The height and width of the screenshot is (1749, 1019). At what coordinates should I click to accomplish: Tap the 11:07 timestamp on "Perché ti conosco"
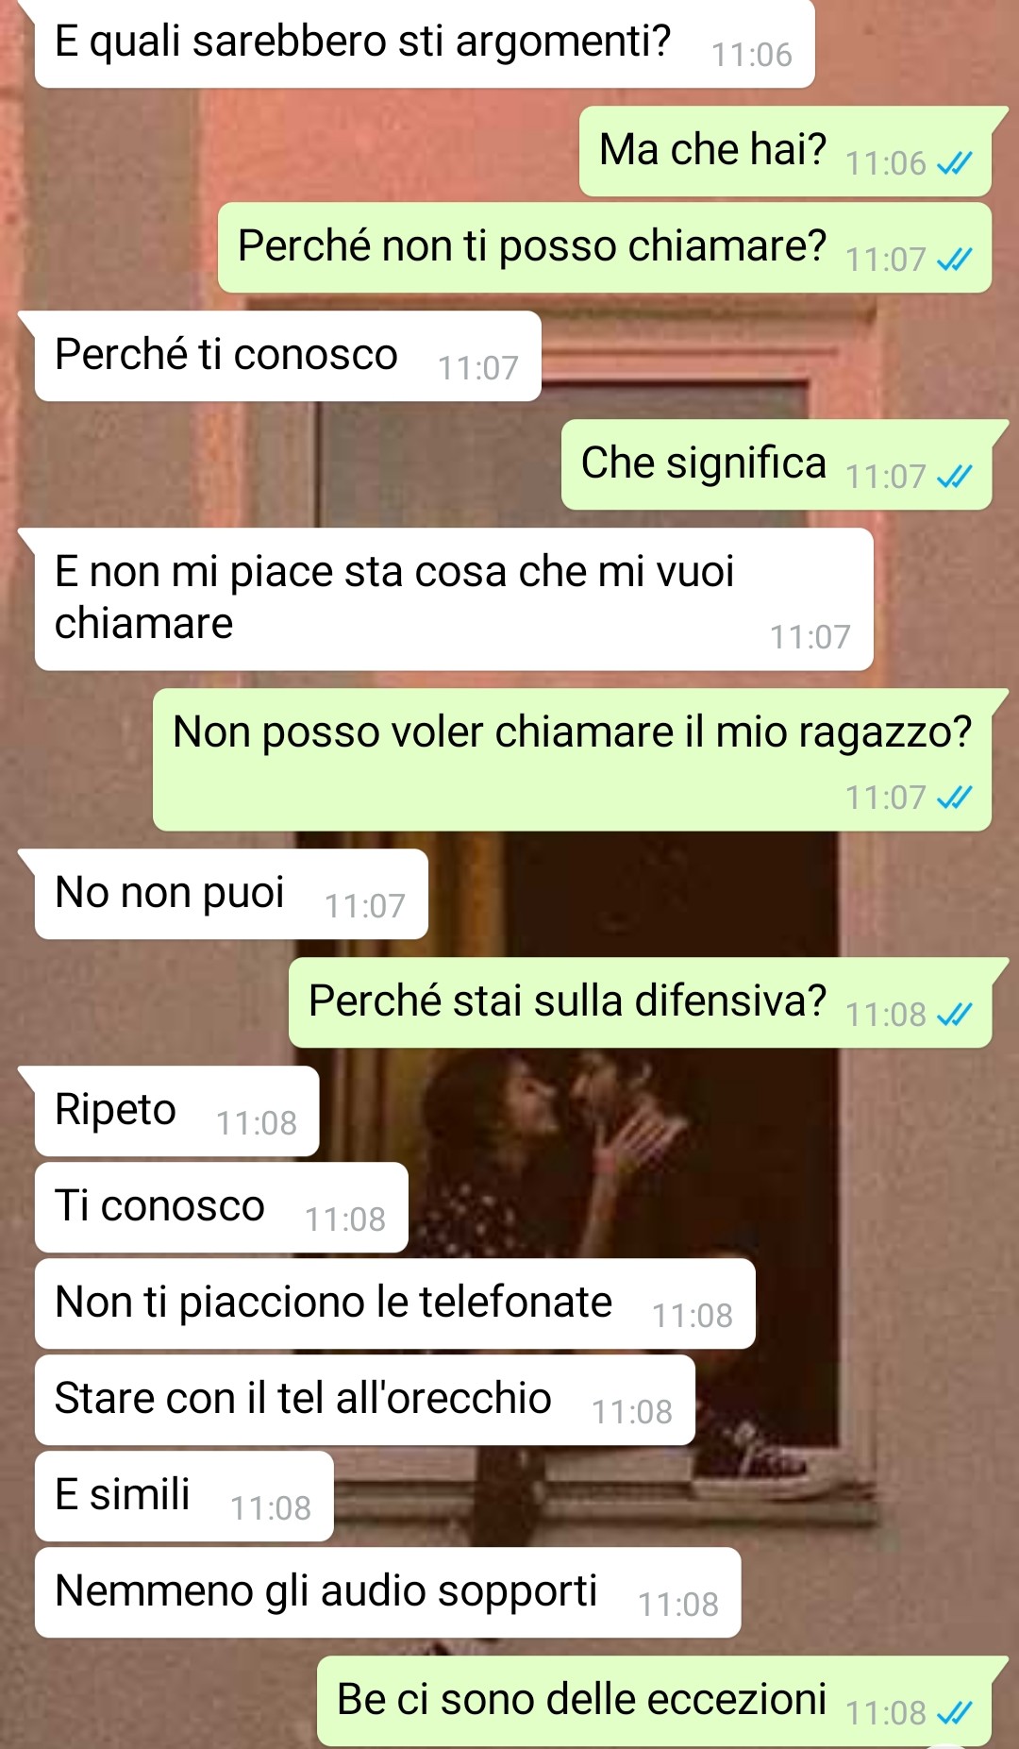(x=478, y=368)
